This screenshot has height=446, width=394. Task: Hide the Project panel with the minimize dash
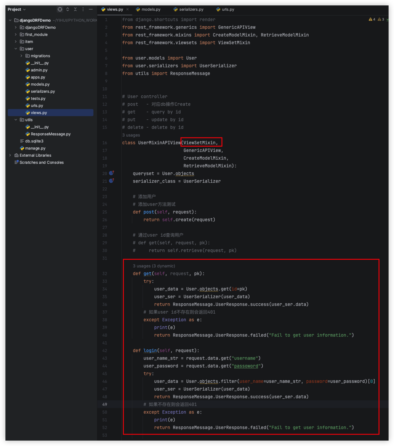click(91, 9)
